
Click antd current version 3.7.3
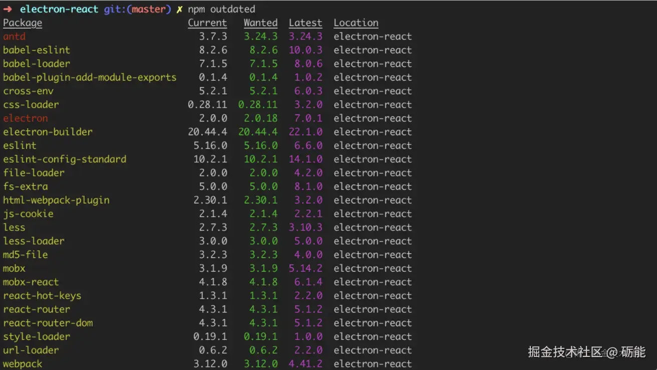[213, 37]
